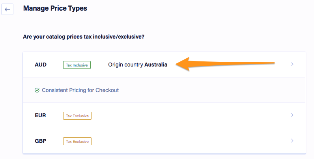Click blank space in the EUR row
The height and width of the screenshot is (159, 314).
click(190, 115)
